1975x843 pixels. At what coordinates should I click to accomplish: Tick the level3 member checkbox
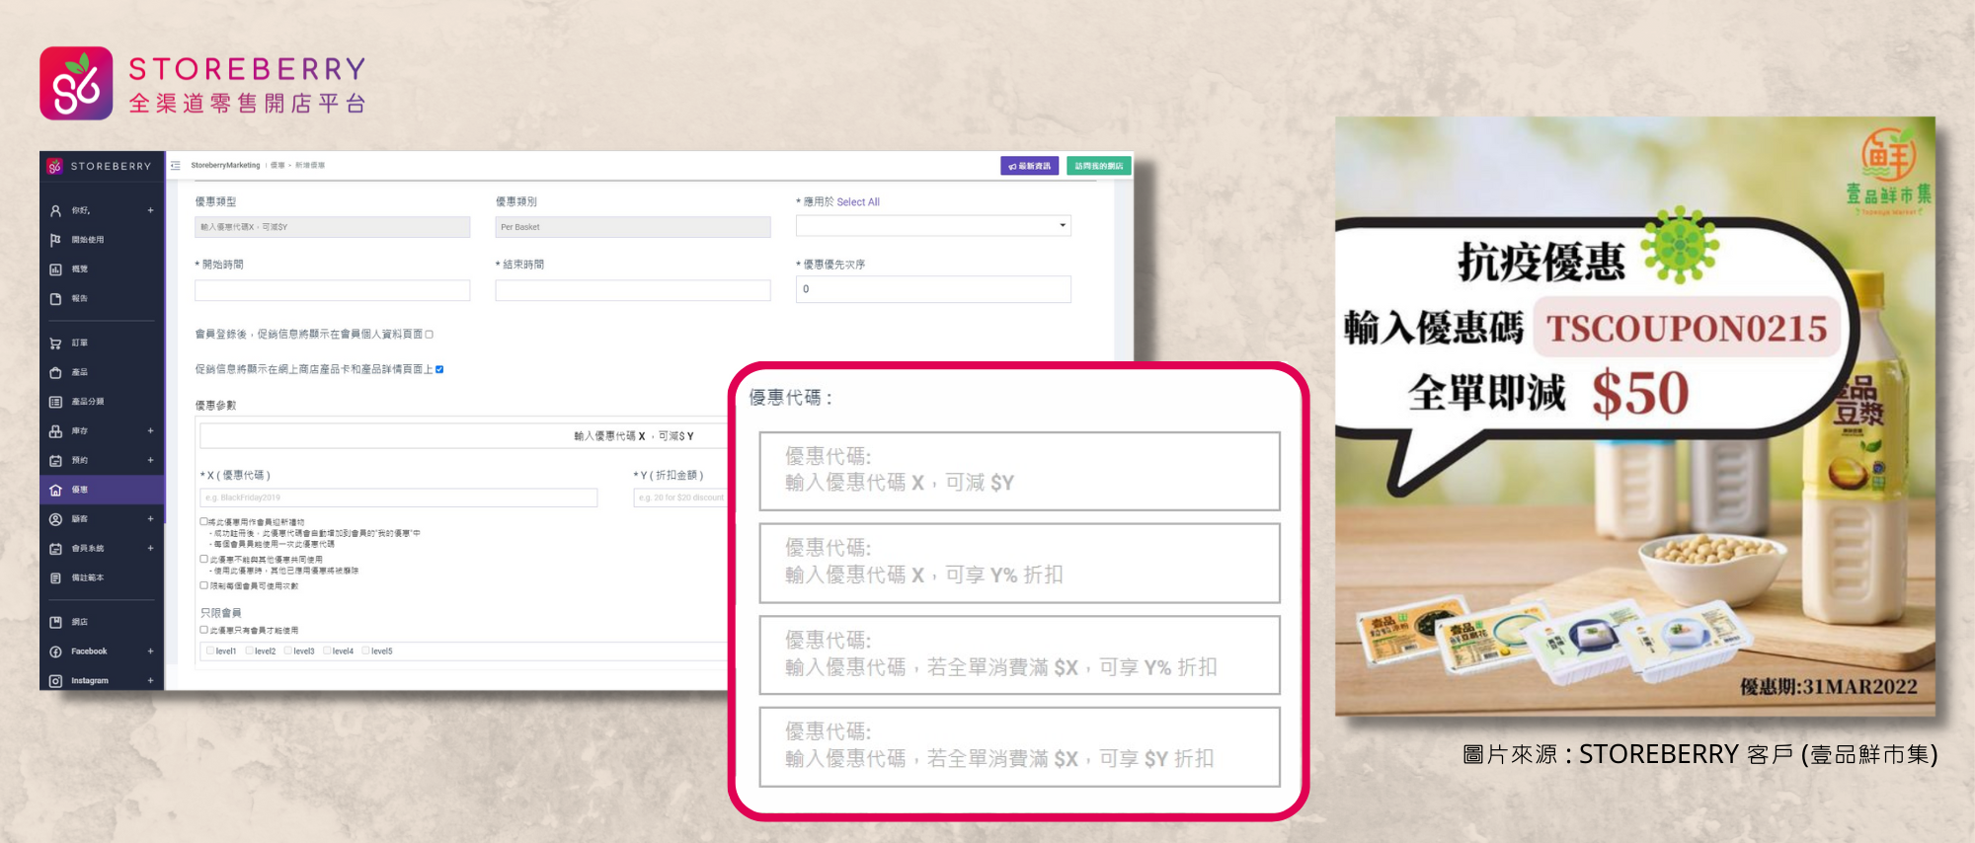pyautogui.click(x=287, y=651)
